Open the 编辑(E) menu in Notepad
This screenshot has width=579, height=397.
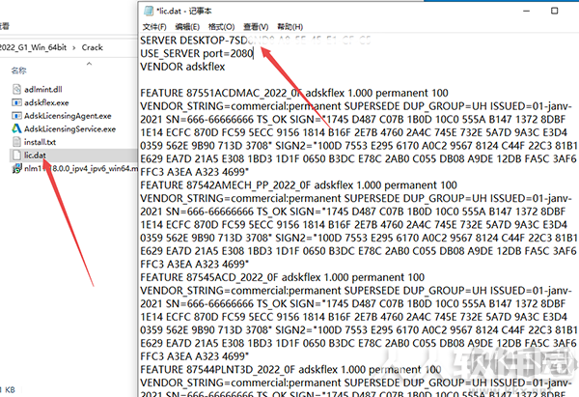click(x=187, y=27)
